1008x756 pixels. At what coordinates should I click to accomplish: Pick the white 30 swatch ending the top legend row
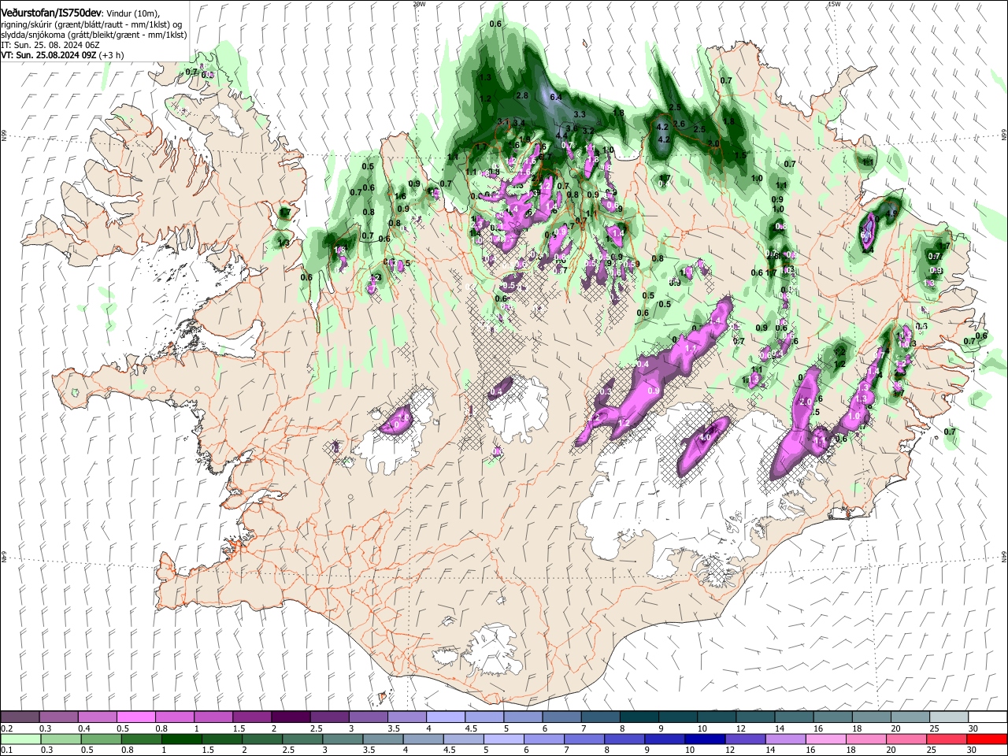click(x=988, y=717)
